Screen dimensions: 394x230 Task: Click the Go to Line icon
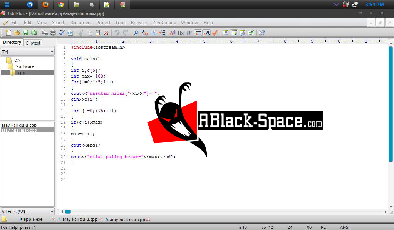pos(162,33)
